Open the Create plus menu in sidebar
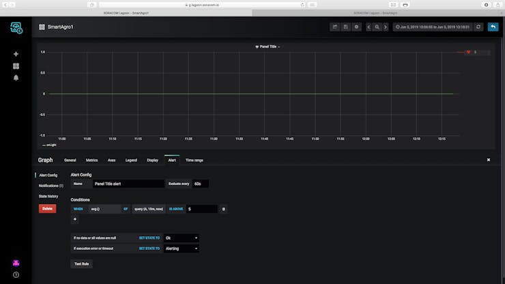Viewport: 505px width, 284px height. click(x=16, y=54)
